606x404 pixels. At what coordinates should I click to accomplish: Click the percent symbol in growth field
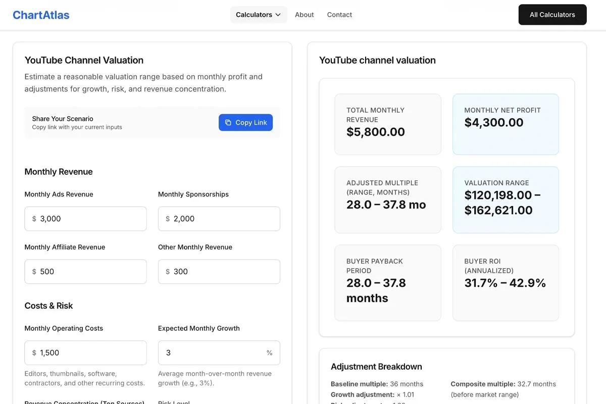[x=269, y=353]
